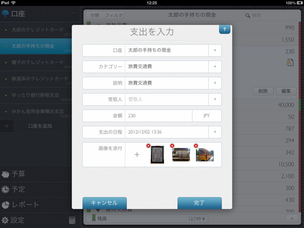Expand the 支出の日程 field plus button
The image size is (304, 228).
pos(215,132)
